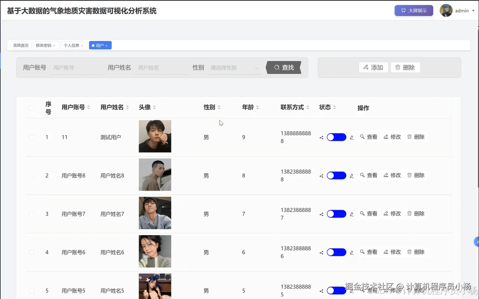Check the checkbox for row 用户账号8
The image size is (479, 299).
(x=31, y=176)
